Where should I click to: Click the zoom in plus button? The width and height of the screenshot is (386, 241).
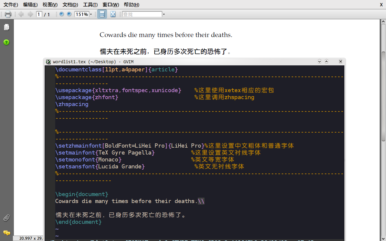[x=69, y=14]
